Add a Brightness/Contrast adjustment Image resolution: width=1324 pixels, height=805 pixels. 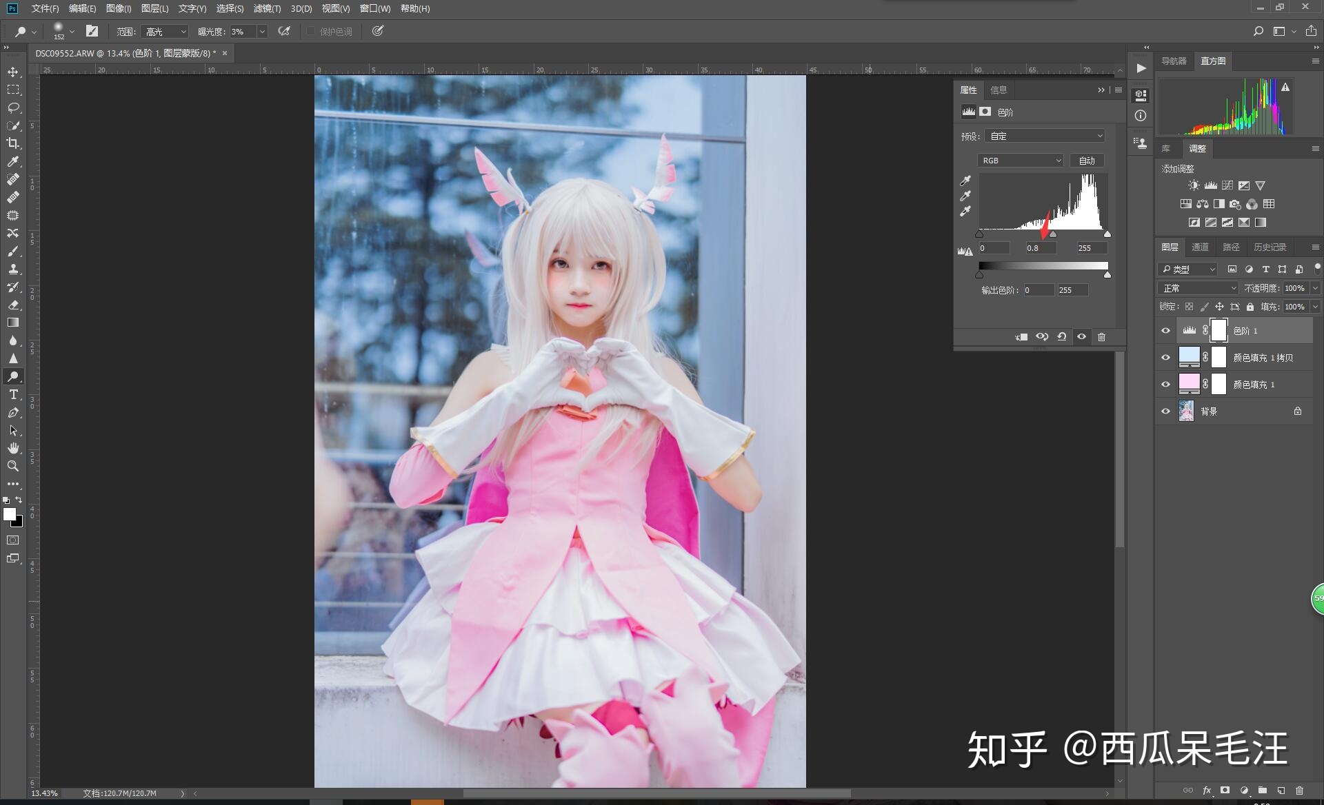coord(1194,185)
